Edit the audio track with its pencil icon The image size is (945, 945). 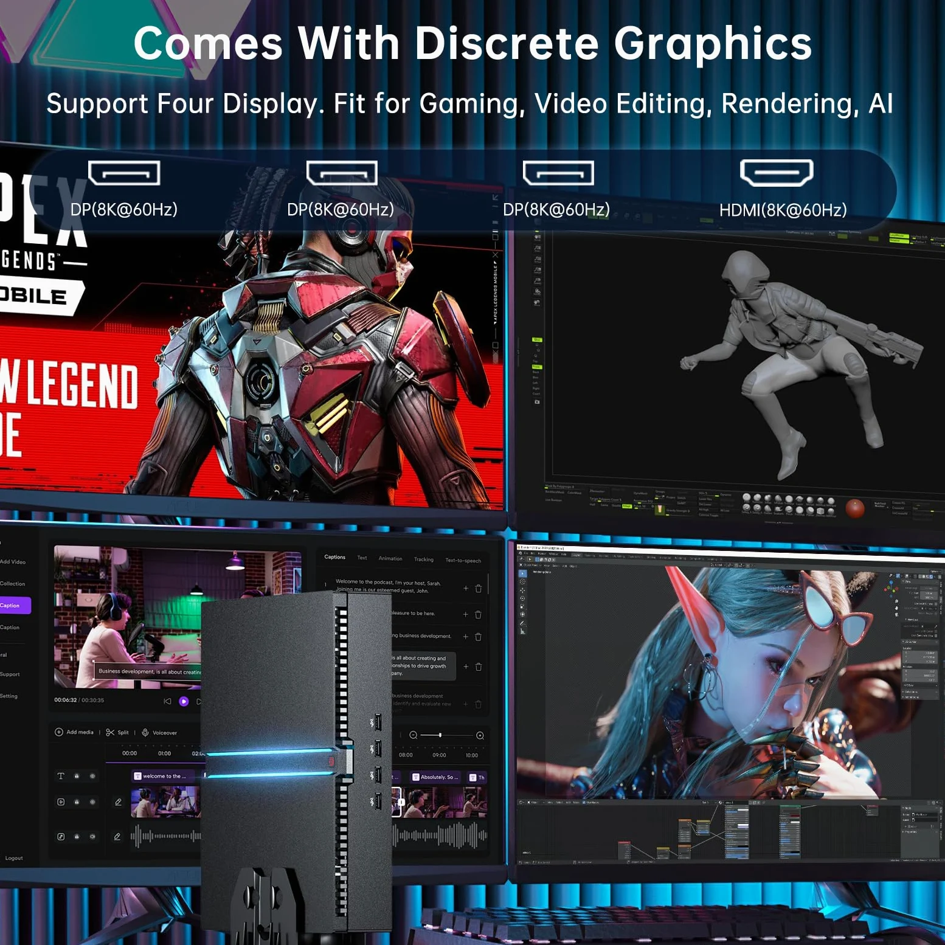point(117,837)
